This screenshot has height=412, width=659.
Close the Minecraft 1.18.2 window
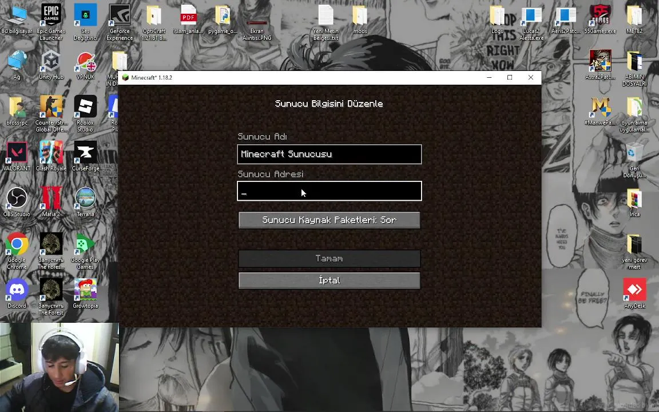[x=531, y=77]
